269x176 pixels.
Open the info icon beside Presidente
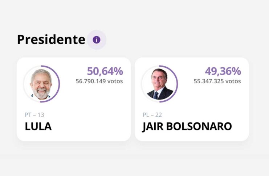click(97, 40)
